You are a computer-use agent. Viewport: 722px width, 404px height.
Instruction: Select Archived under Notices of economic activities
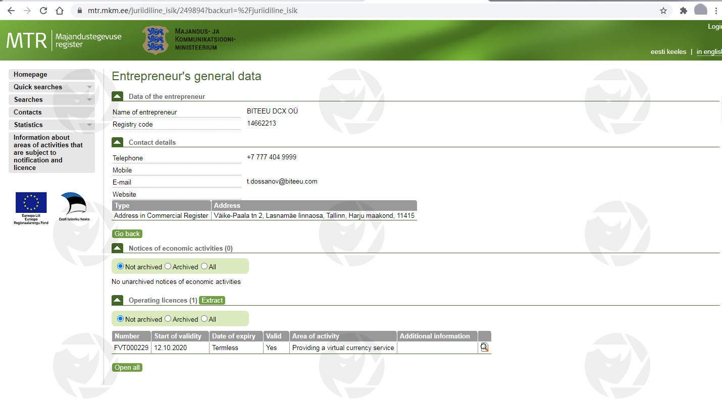pyautogui.click(x=168, y=266)
